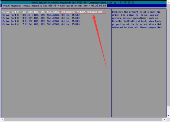
Task: Click the horizontal scrollbar right arrow
Action: click(x=165, y=120)
